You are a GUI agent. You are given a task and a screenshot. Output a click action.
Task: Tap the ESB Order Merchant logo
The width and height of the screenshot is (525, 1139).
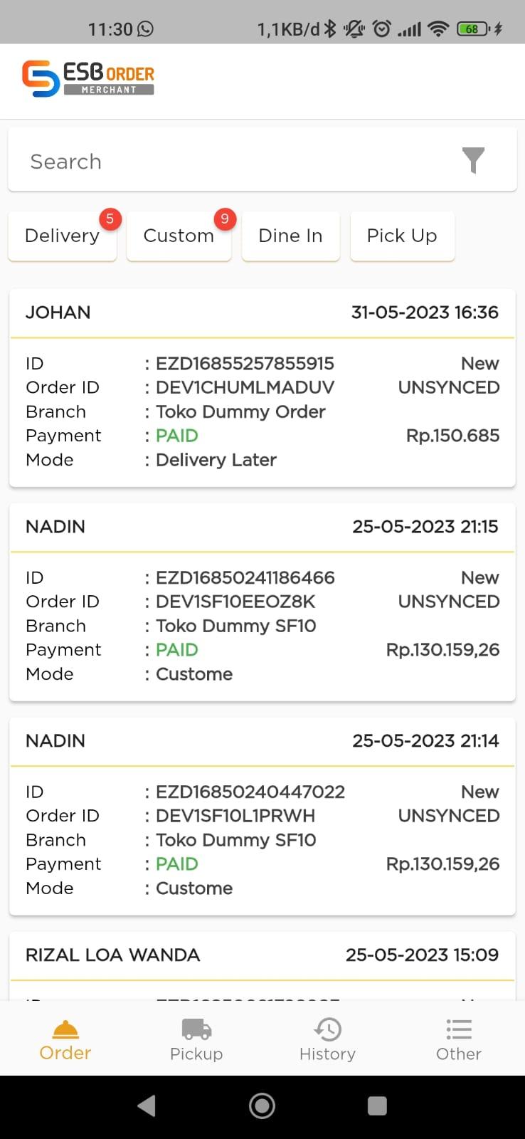click(88, 78)
